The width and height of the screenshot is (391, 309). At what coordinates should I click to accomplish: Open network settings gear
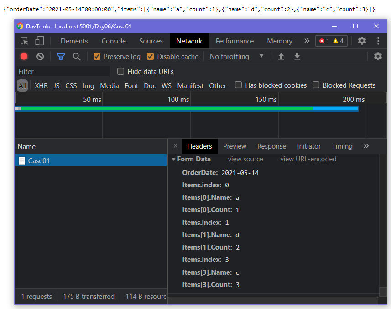tap(378, 57)
